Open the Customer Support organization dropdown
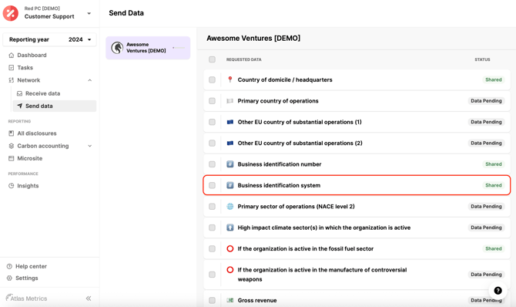The width and height of the screenshot is (516, 307). [x=89, y=14]
